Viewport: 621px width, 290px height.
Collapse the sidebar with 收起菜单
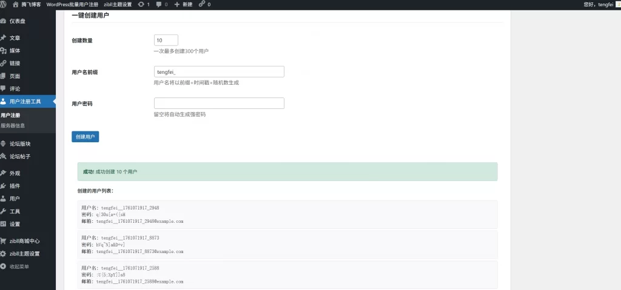[x=19, y=266]
